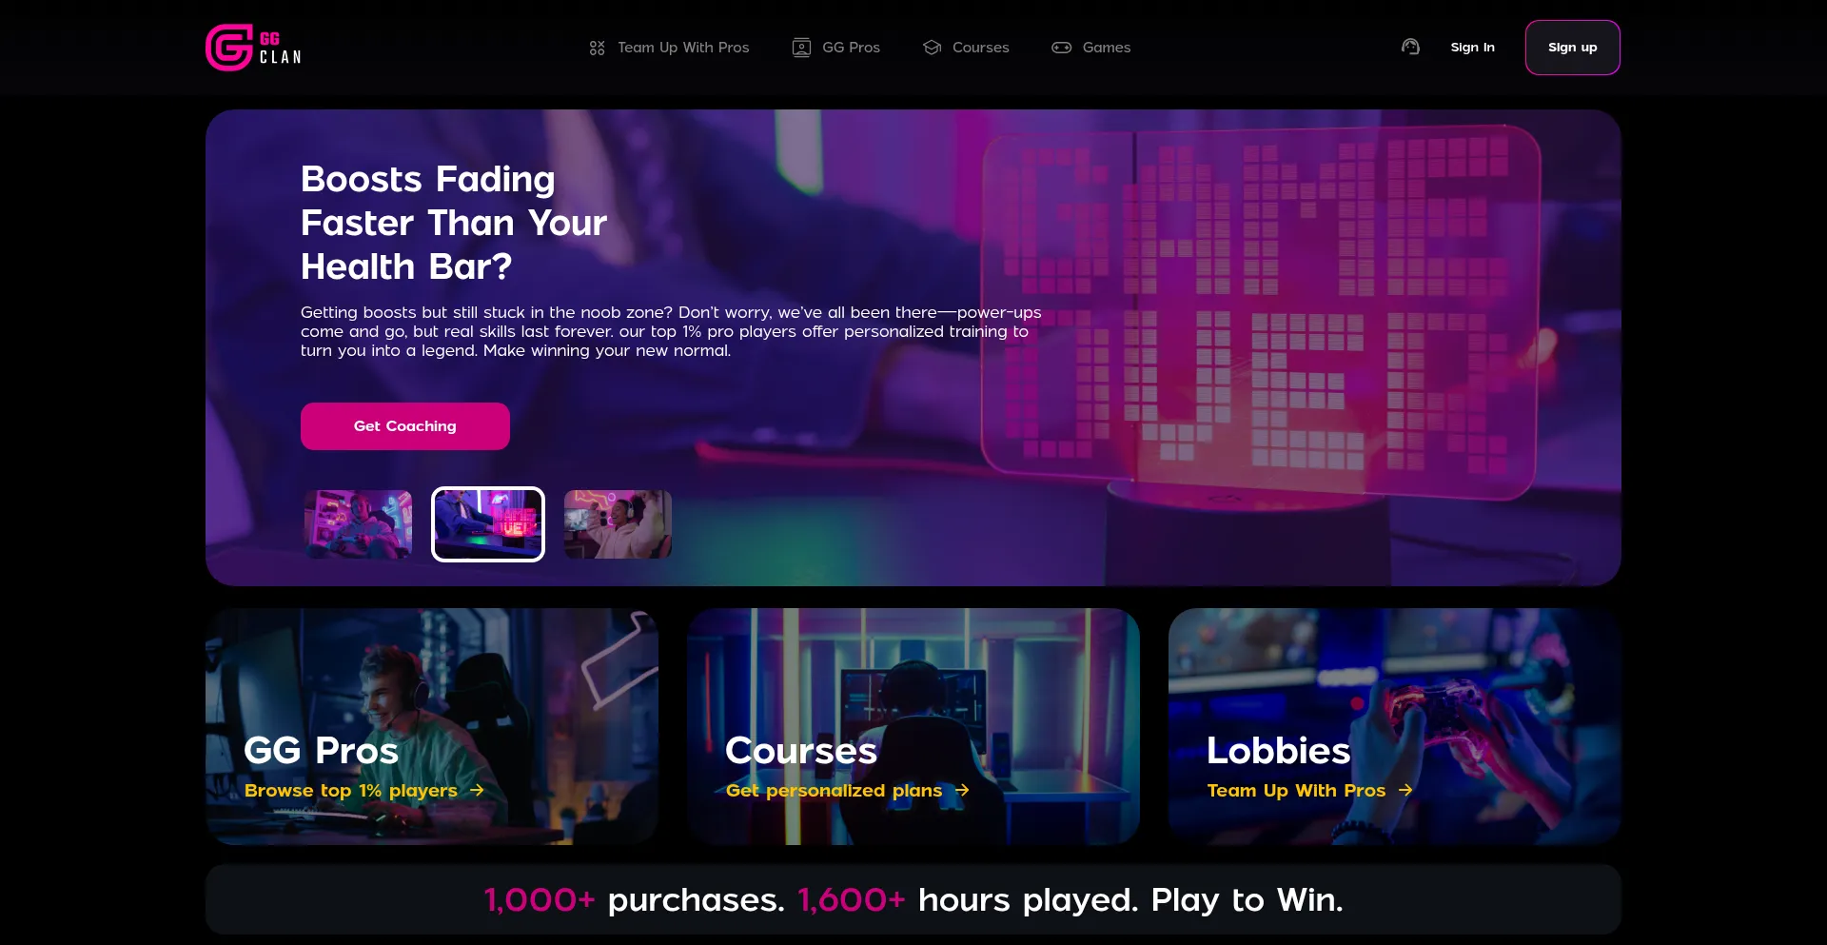
Task: Open GG Pros nav text
Action: [851, 48]
